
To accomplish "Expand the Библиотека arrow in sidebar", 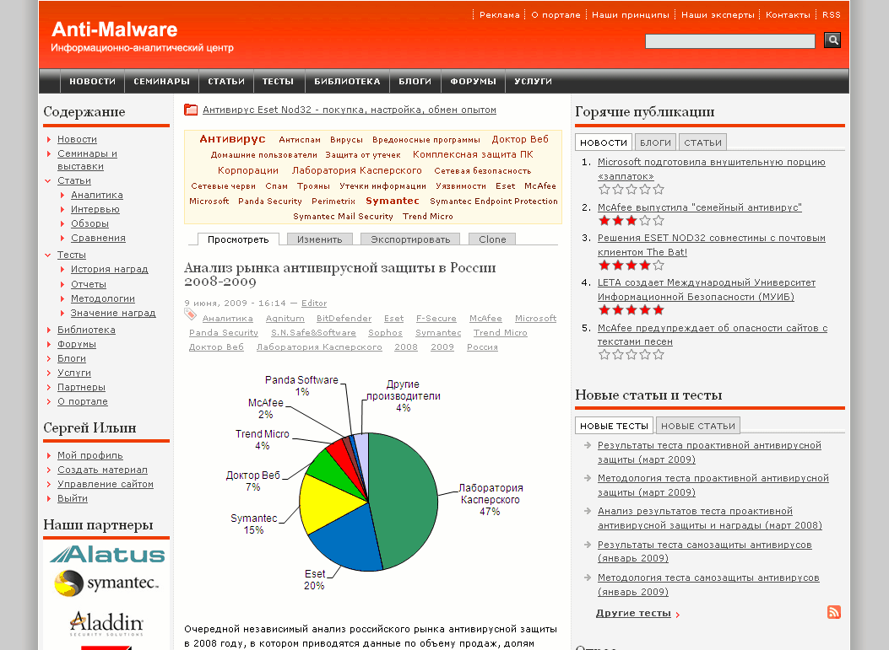I will tap(49, 330).
